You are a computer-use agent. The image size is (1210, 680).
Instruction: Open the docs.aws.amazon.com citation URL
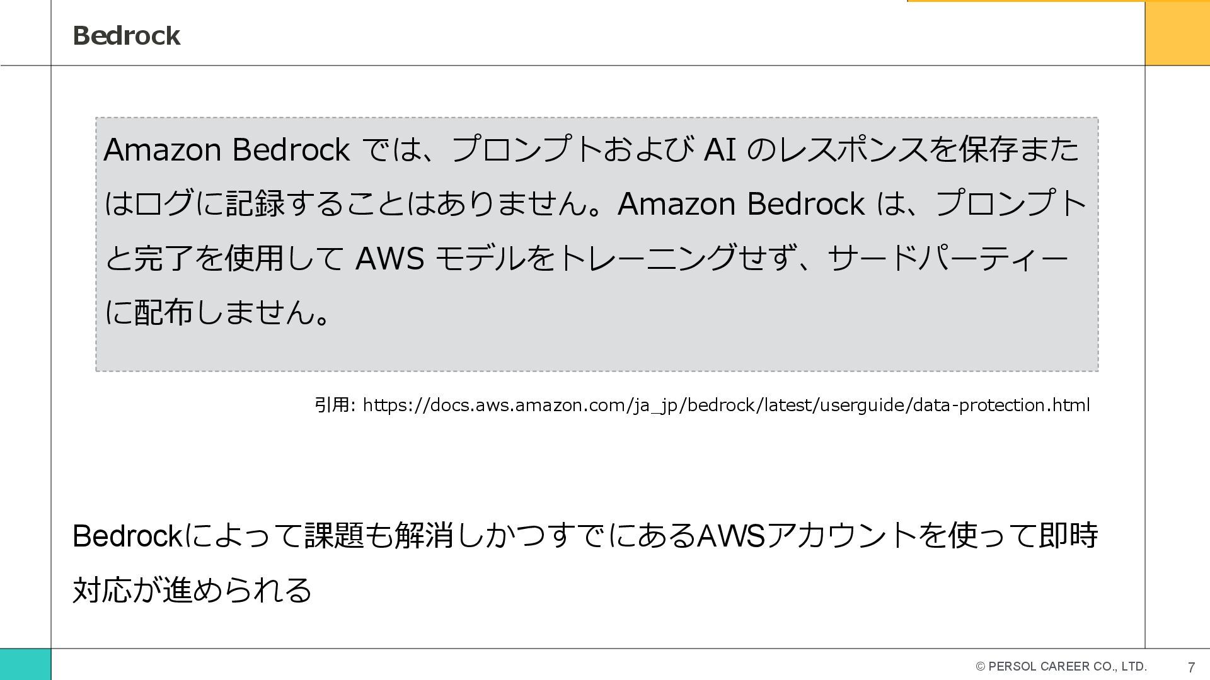point(726,405)
